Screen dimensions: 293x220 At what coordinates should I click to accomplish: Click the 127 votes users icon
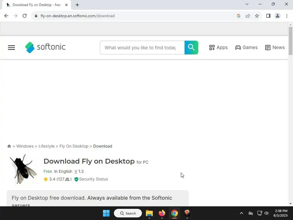tap(67, 179)
